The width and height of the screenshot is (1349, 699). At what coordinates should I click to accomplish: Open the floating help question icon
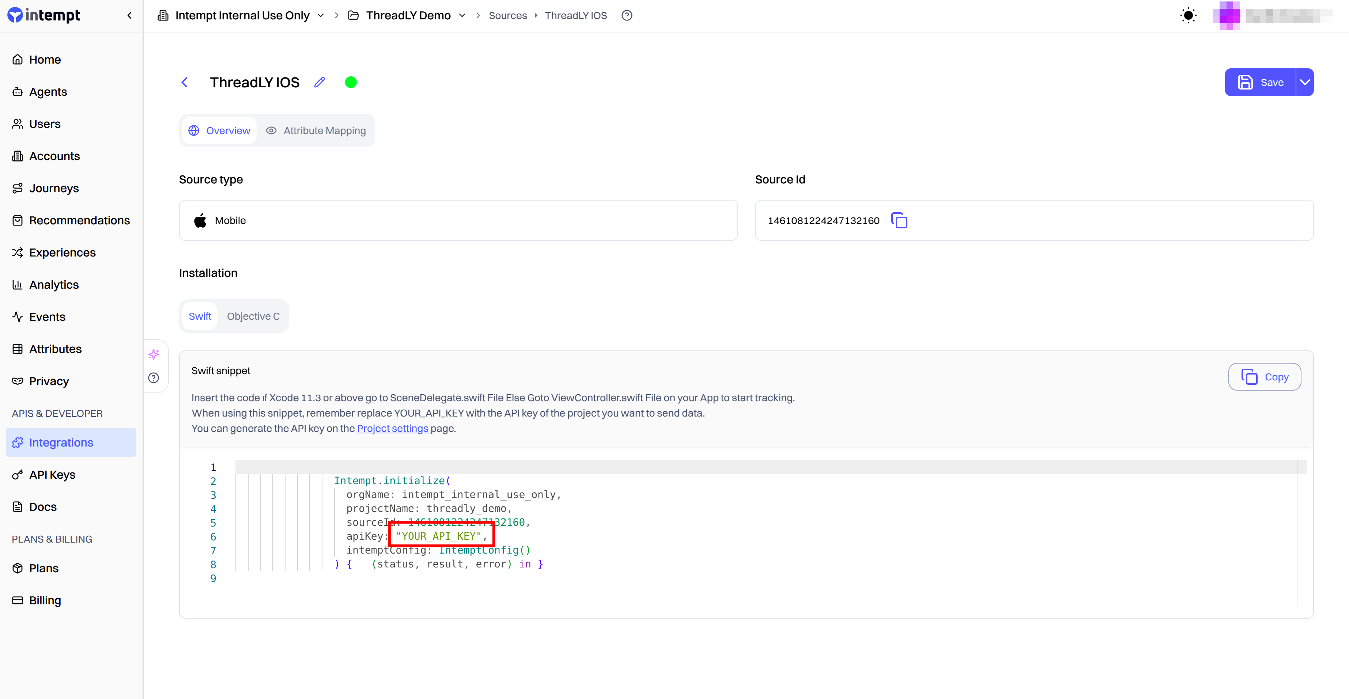click(x=154, y=378)
